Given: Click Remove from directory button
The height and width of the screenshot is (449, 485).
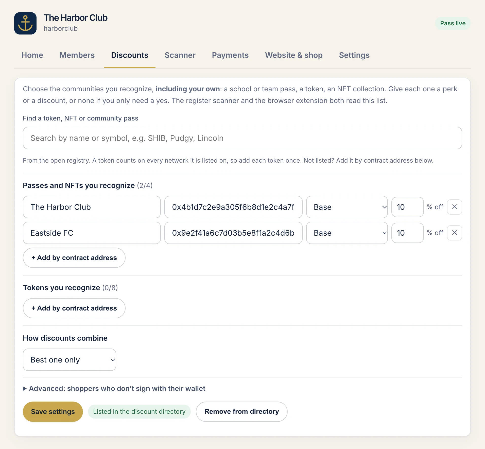Looking at the screenshot, I should click(x=242, y=412).
